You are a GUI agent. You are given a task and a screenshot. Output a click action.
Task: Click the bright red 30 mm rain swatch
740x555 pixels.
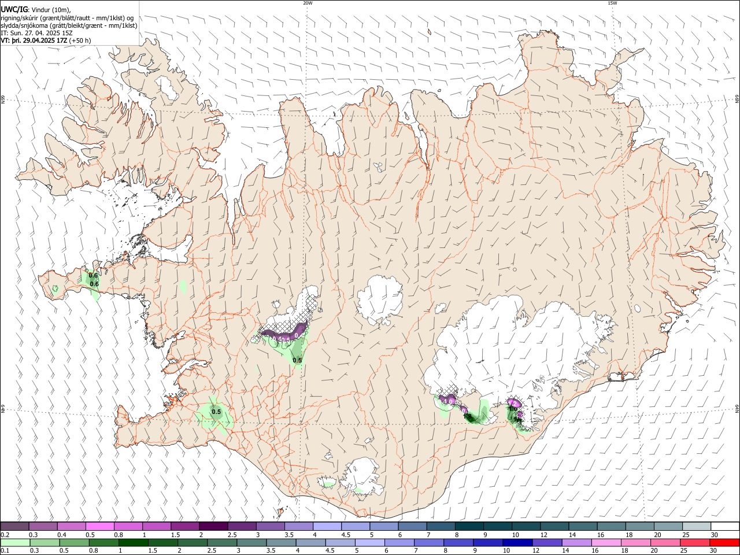pos(725,542)
